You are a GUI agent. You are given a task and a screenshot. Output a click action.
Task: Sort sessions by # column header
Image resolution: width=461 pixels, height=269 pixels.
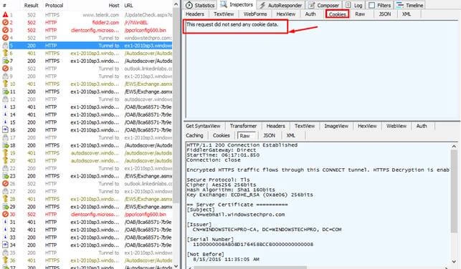[4, 5]
